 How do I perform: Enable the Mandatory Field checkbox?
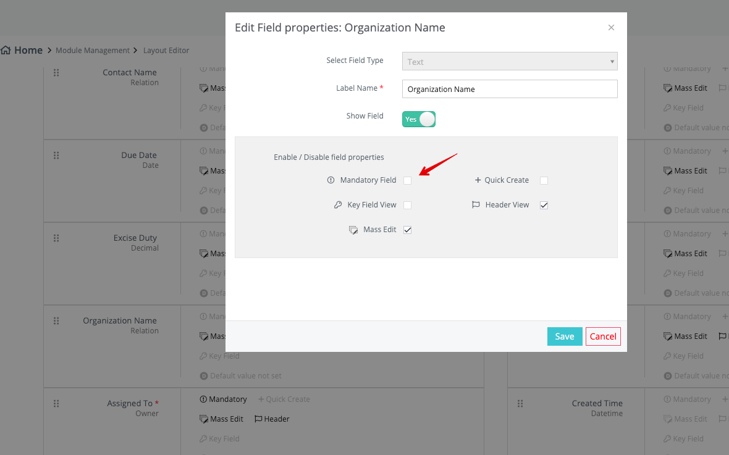408,180
